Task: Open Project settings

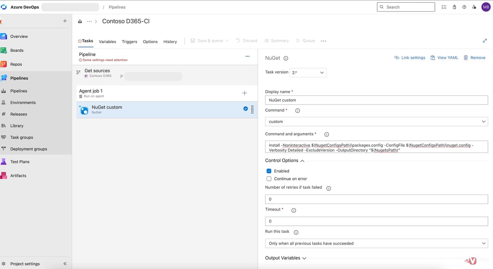Action: click(25, 264)
